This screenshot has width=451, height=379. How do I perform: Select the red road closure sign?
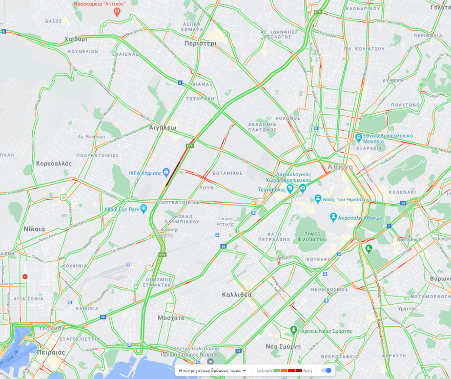tap(25, 277)
